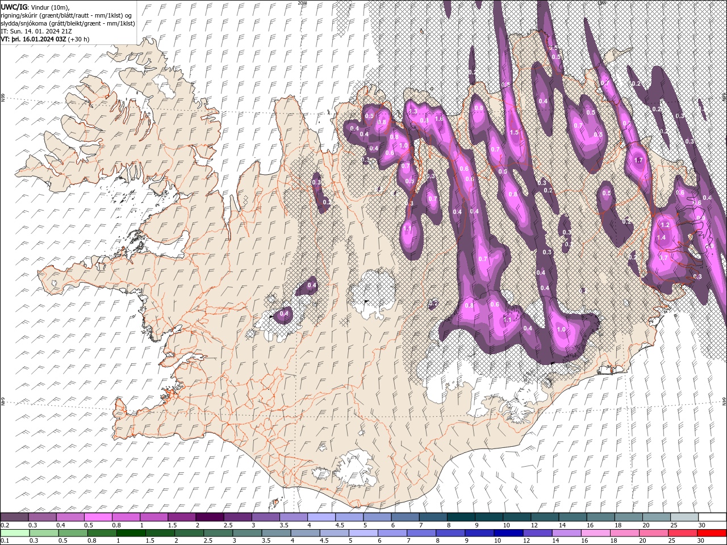Click the 'Vindur (10m),' header text
727x545 pixels.
[x=49, y=7]
